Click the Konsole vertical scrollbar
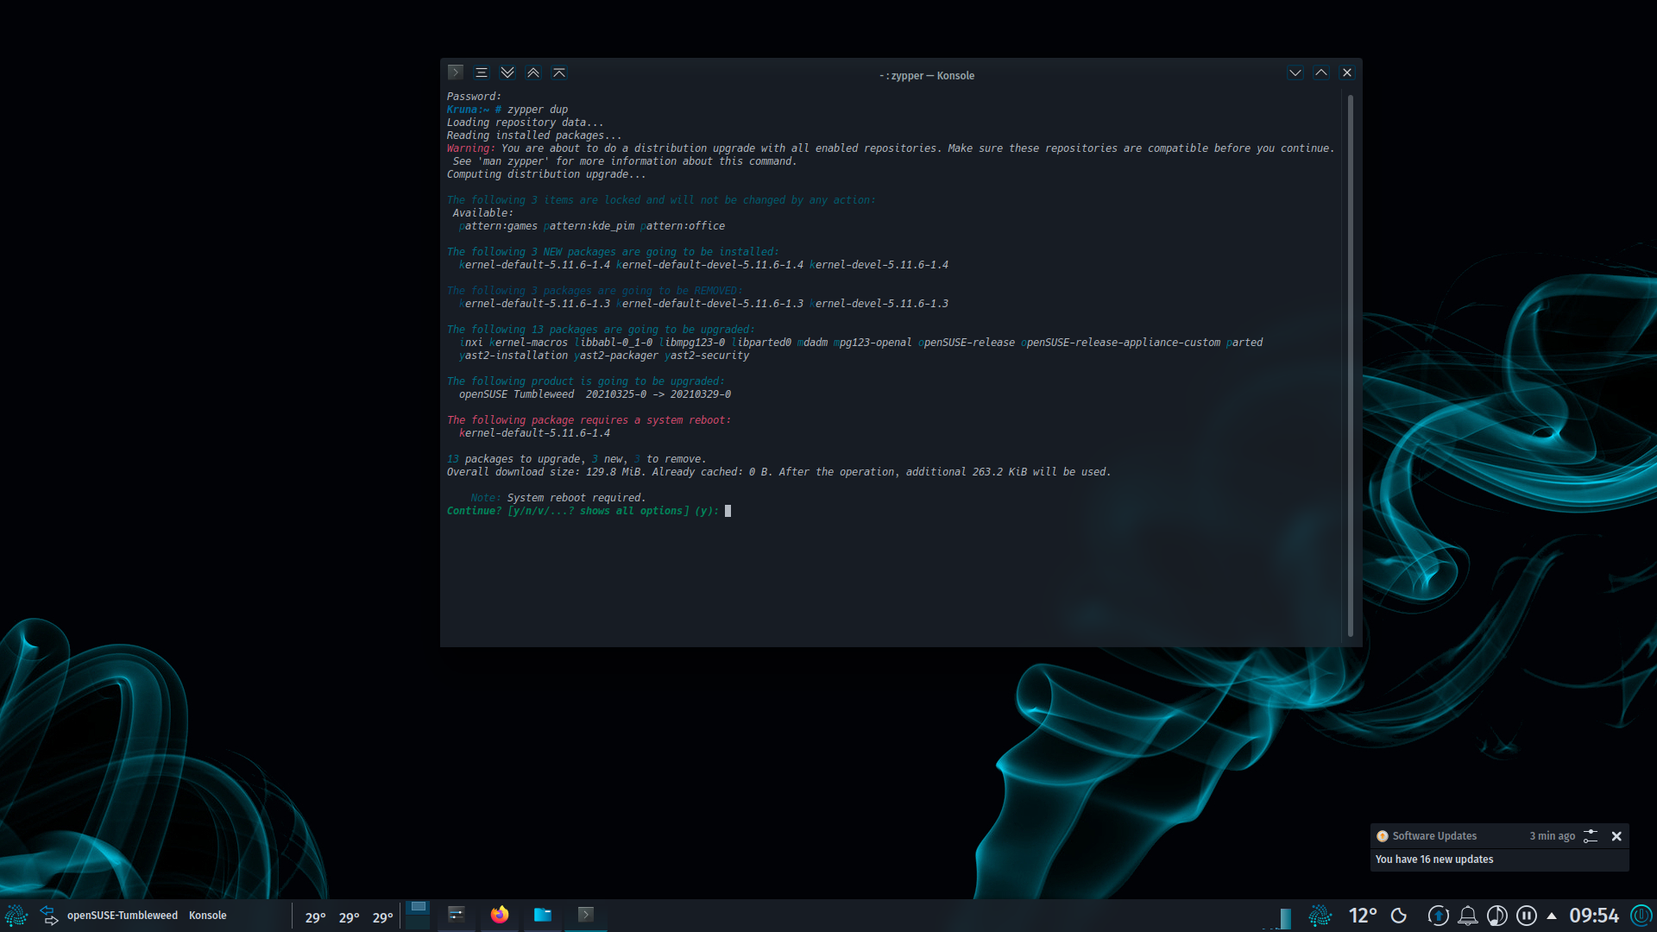 tap(1351, 367)
